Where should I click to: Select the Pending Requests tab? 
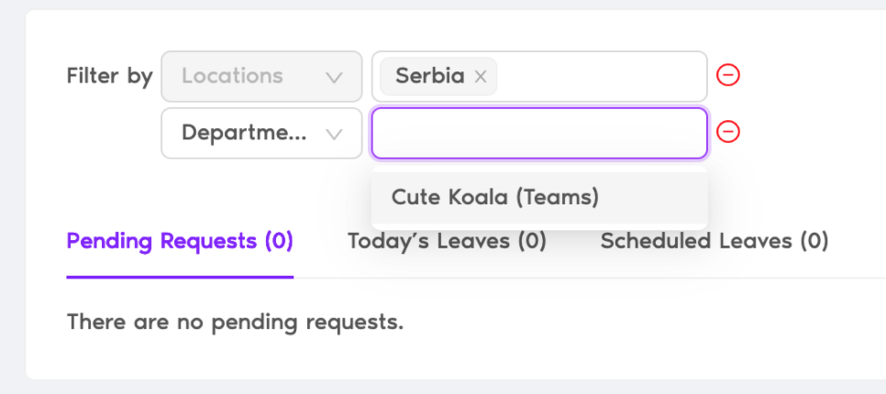click(180, 242)
